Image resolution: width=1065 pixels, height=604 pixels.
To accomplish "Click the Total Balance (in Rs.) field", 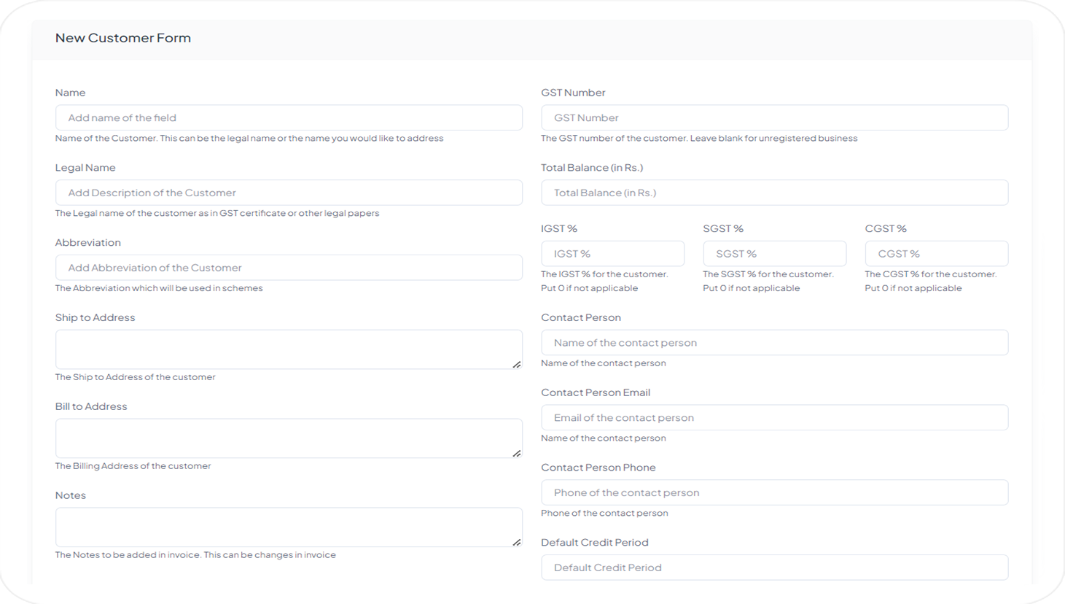I will [774, 193].
